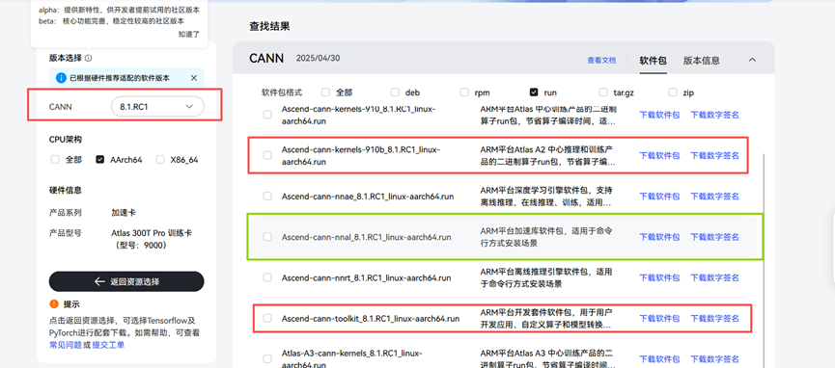The height and width of the screenshot is (368, 835).
Task: Click 返回资源选择 button
Action: tap(126, 281)
